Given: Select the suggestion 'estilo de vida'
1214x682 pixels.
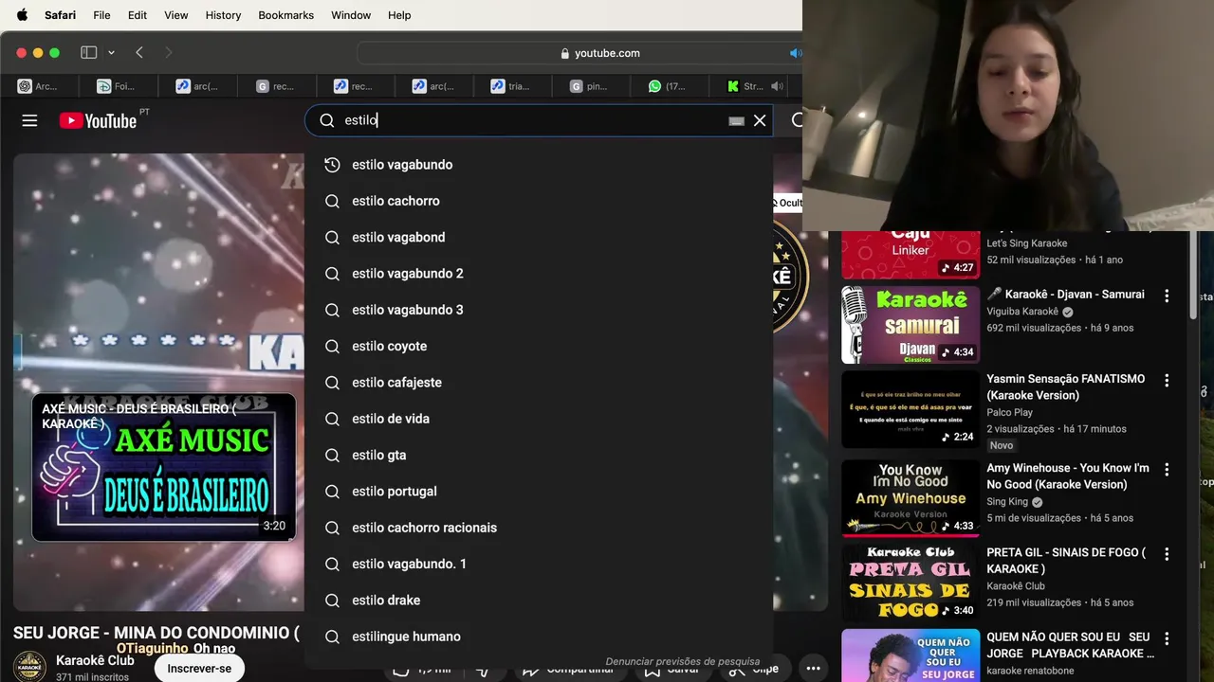Looking at the screenshot, I should point(539,419).
